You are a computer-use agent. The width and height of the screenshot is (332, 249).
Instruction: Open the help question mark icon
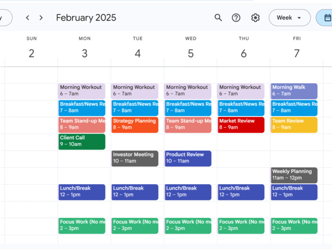coord(236,18)
